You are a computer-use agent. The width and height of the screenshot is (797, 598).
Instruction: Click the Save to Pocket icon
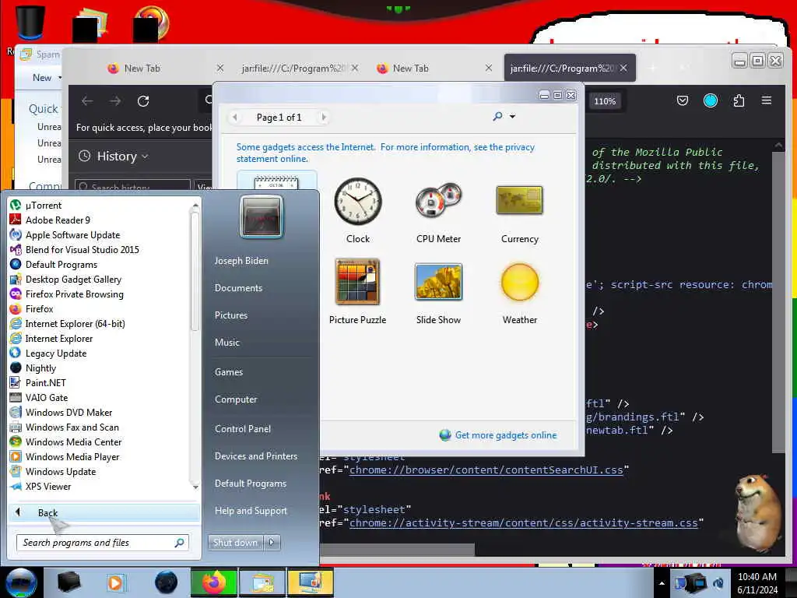(682, 100)
